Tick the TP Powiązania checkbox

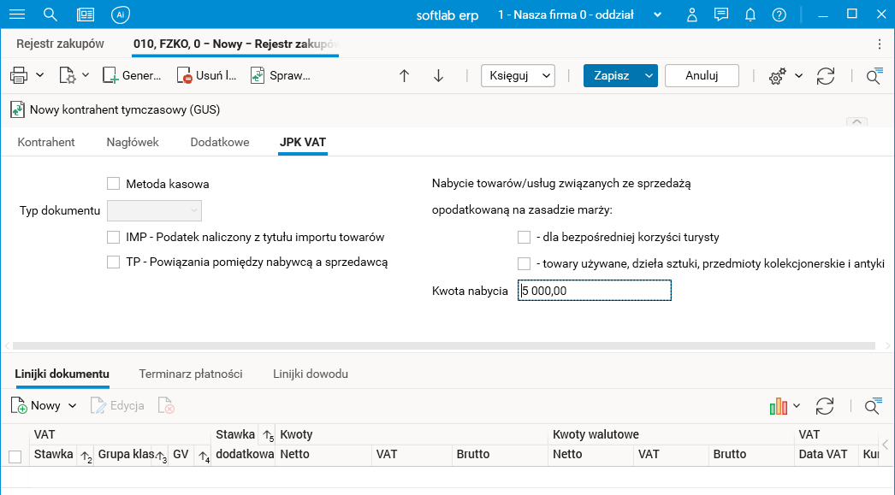pyautogui.click(x=113, y=262)
